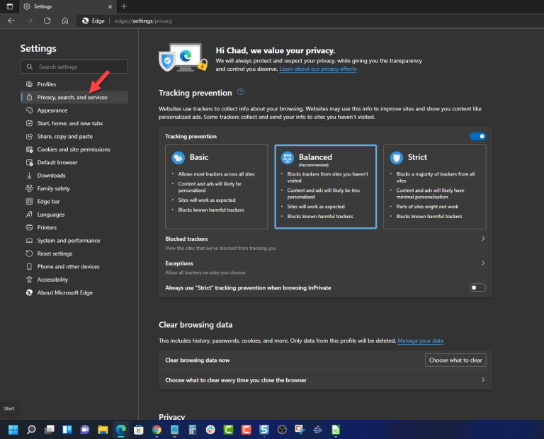544x439 pixels.
Task: Expand Blocked trackers chevron
Action: point(483,239)
